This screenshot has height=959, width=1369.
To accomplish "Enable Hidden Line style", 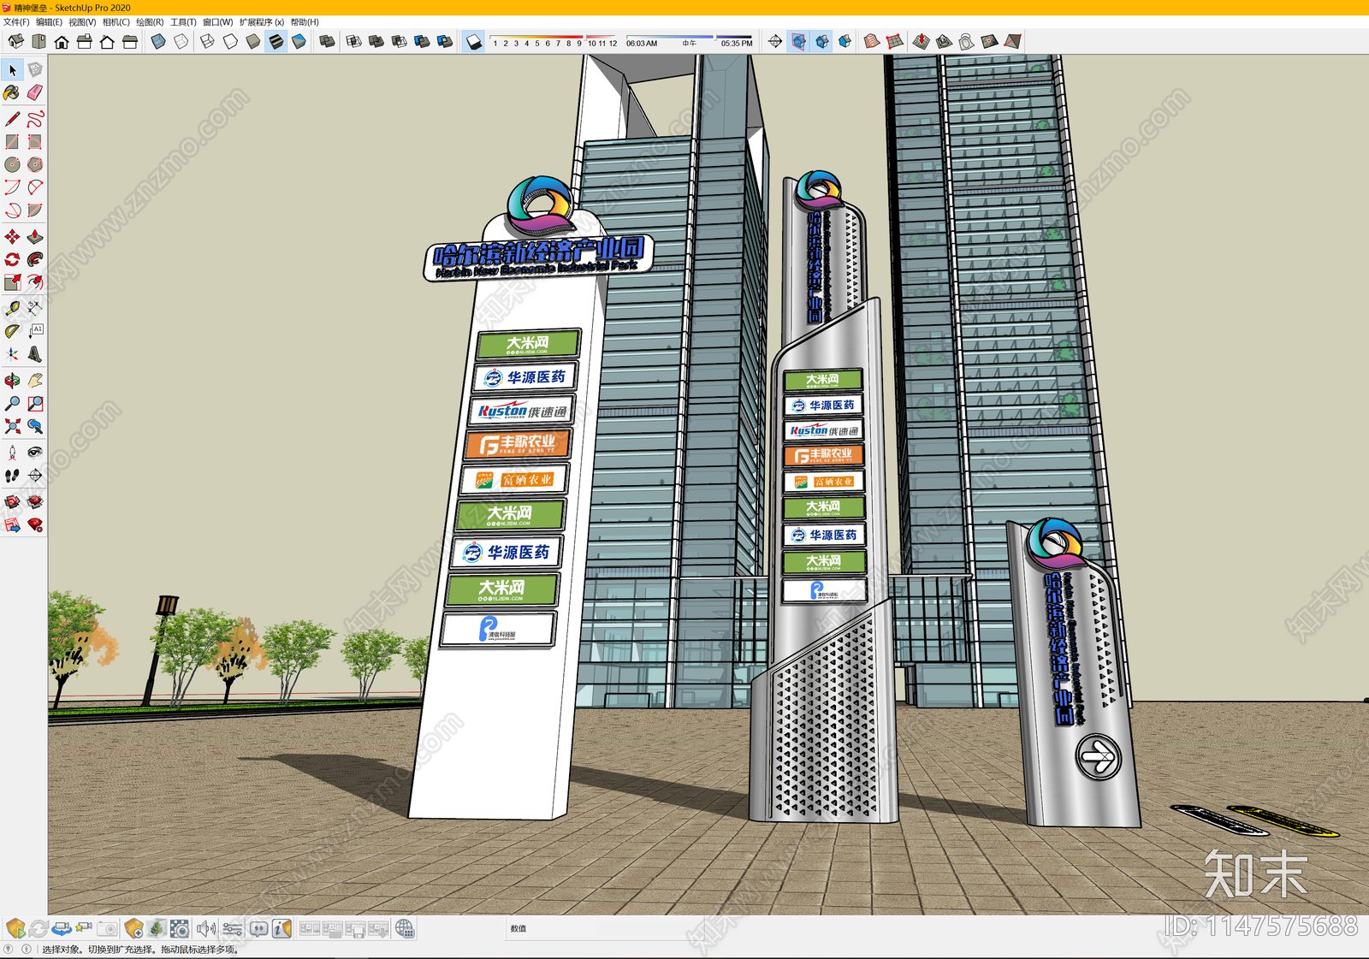I will [230, 41].
